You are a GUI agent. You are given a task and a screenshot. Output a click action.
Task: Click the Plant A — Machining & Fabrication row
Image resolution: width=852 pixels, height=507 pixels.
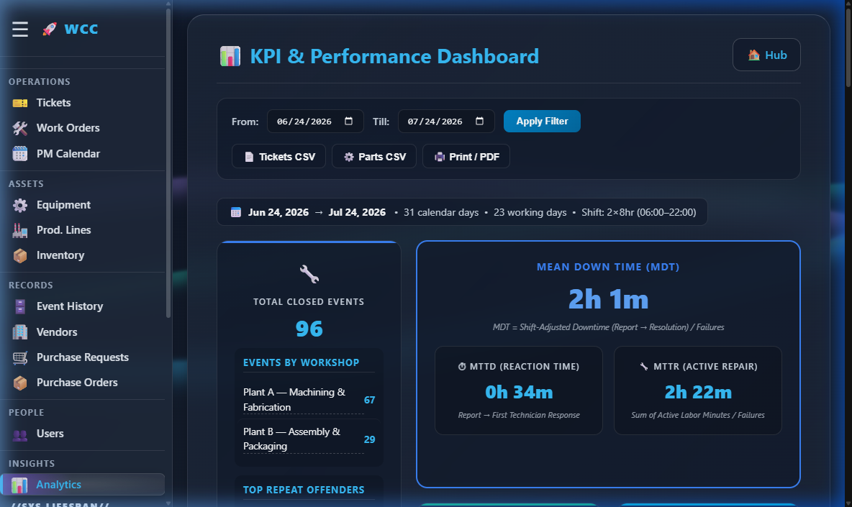coord(309,400)
